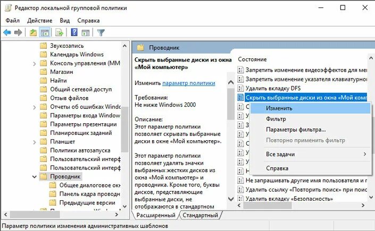This screenshot has height=231, width=375.
Task: Click the icon of selected 'Скрыть выбранные диски' policy
Action: click(x=240, y=98)
